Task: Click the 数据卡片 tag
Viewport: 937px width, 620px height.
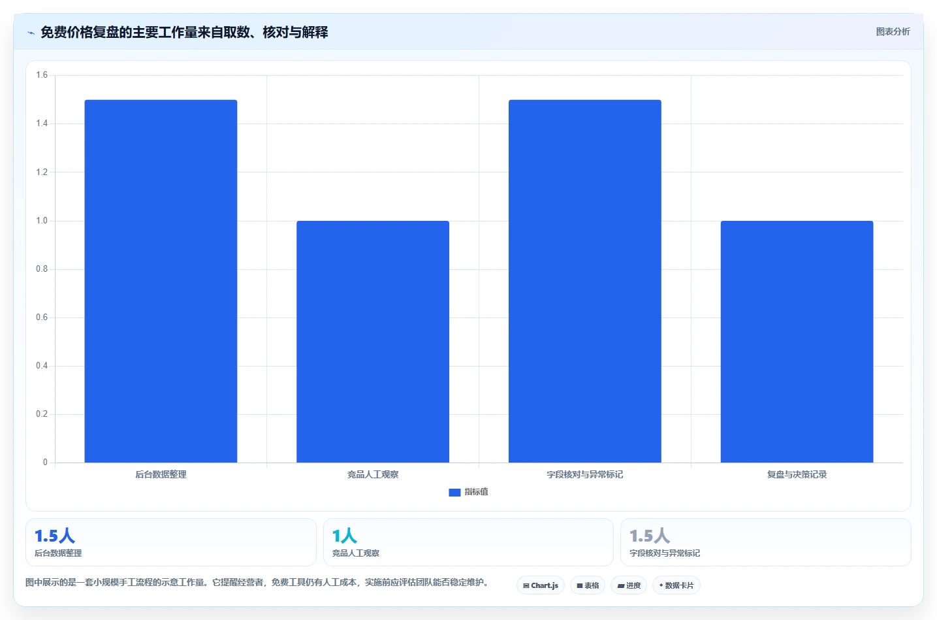Action: click(x=676, y=585)
